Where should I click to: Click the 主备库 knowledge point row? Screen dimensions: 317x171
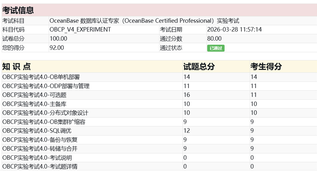coord(34,104)
